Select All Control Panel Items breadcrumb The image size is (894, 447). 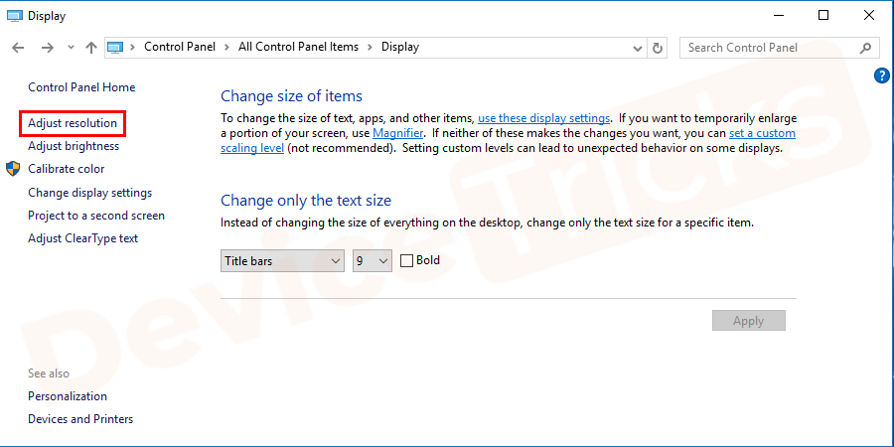click(298, 47)
